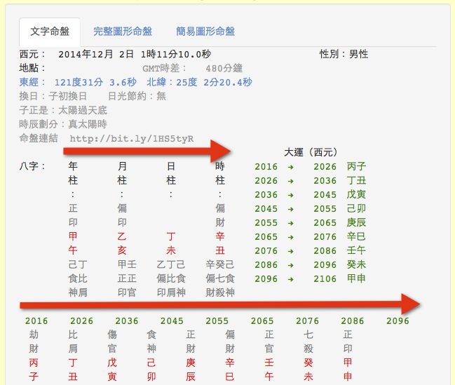
Task: Click the green arrow in the 2096 大運 row
Action: click(291, 279)
